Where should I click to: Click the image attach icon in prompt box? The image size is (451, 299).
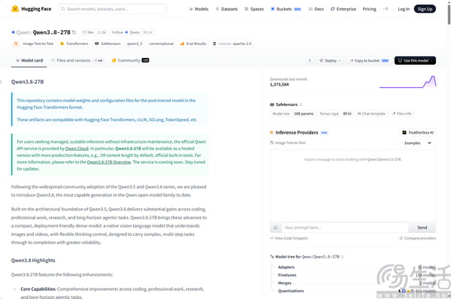(x=275, y=228)
